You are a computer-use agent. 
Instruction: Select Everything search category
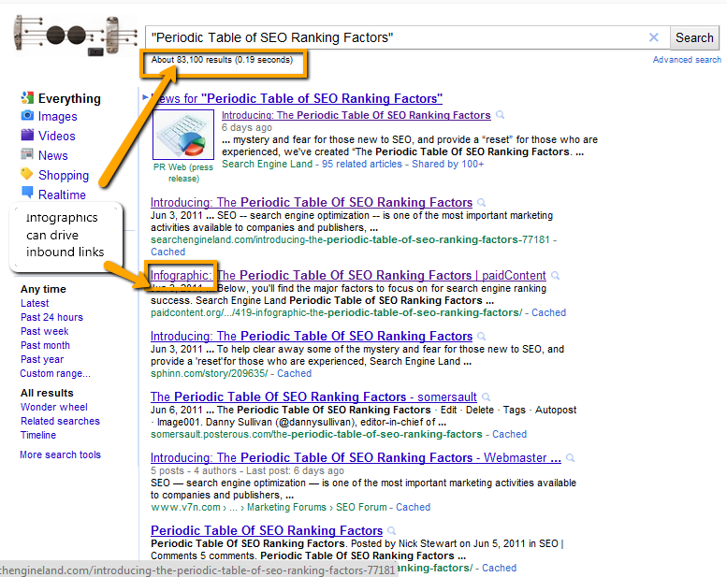[69, 98]
